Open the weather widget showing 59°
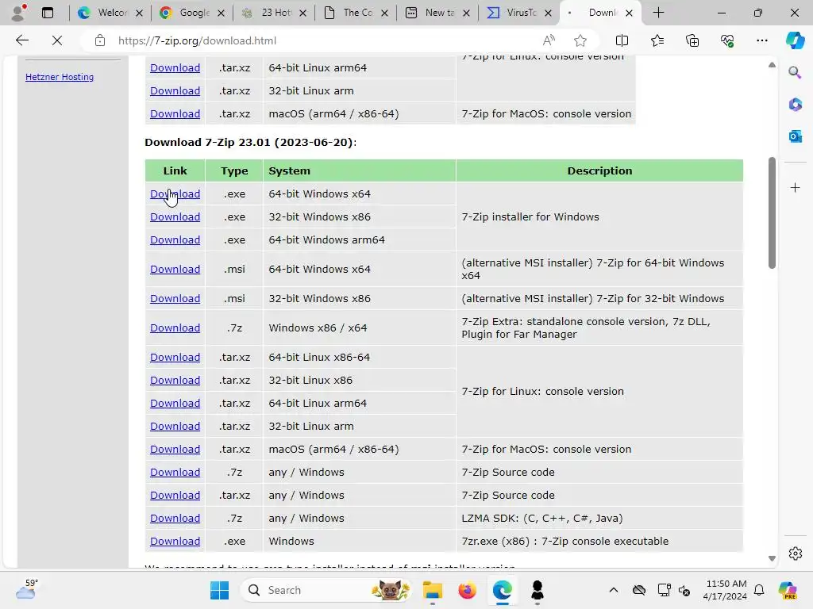 (26, 589)
